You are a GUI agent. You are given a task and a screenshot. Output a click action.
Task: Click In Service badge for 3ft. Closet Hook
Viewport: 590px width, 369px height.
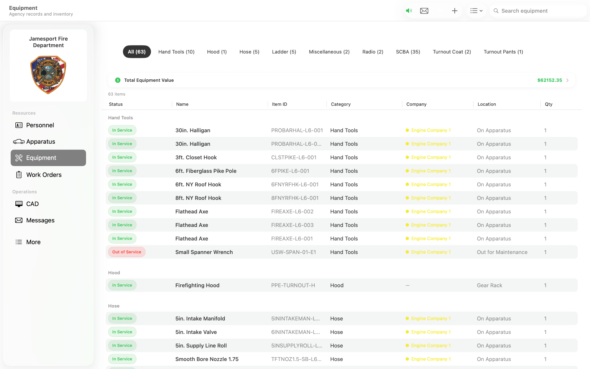coord(122,157)
